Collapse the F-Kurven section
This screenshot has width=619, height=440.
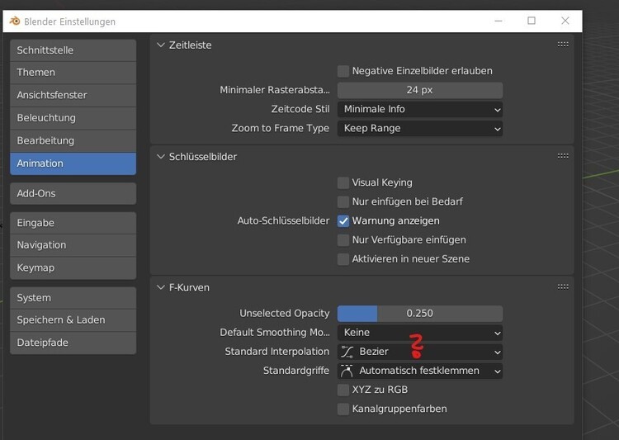pos(161,287)
